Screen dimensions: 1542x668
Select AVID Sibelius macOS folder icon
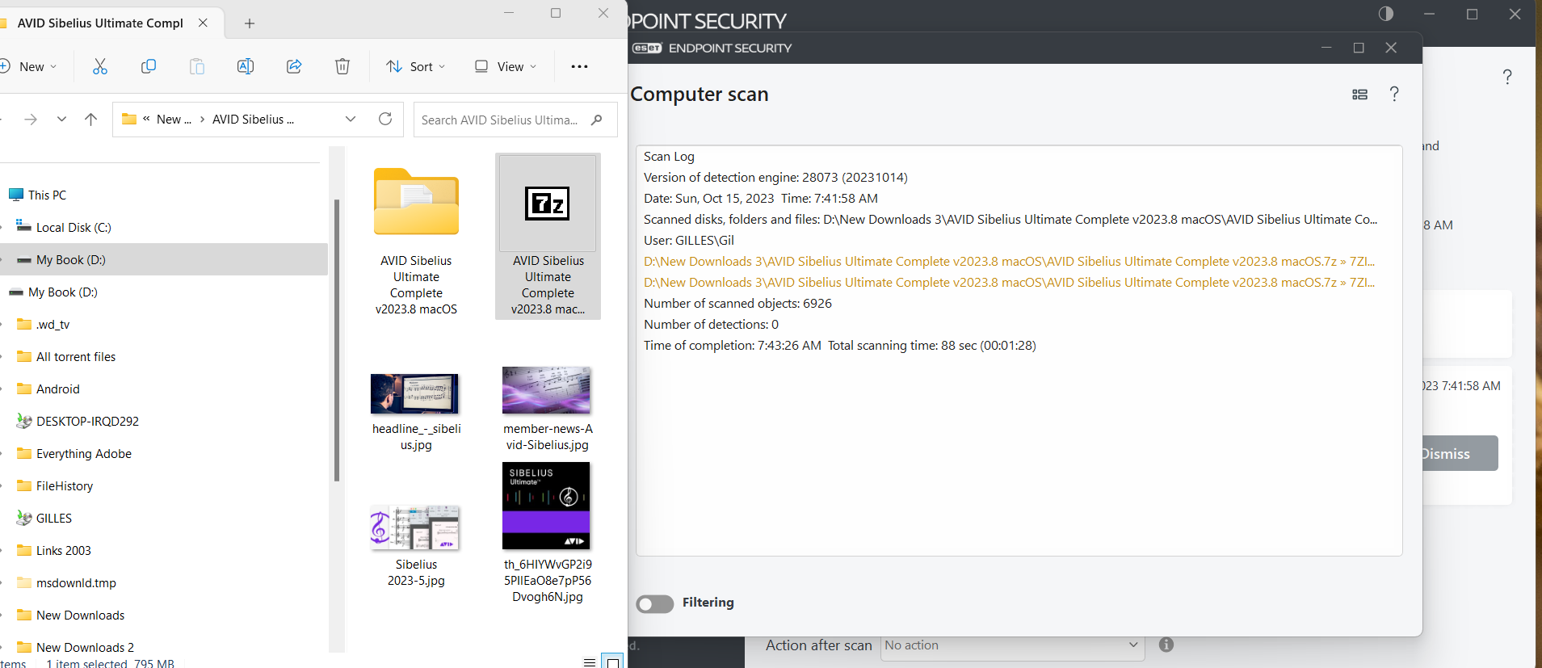pos(416,202)
